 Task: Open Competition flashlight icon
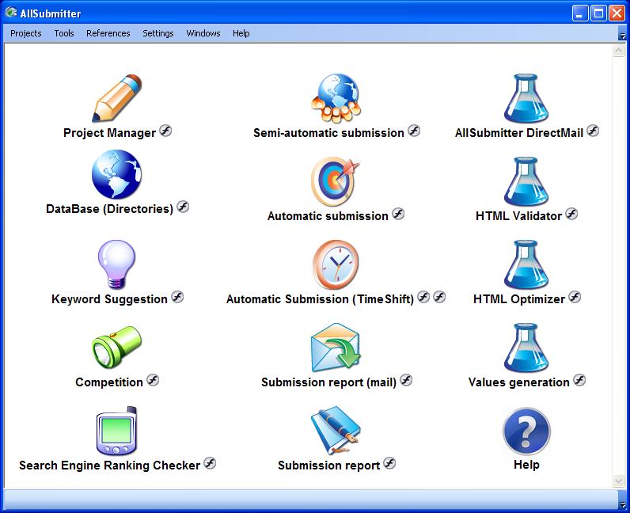point(116,347)
